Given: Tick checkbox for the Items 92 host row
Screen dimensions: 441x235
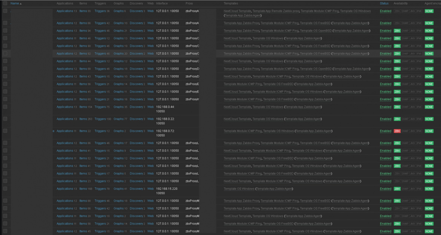Looking at the screenshot, I should (x=5, y=53).
